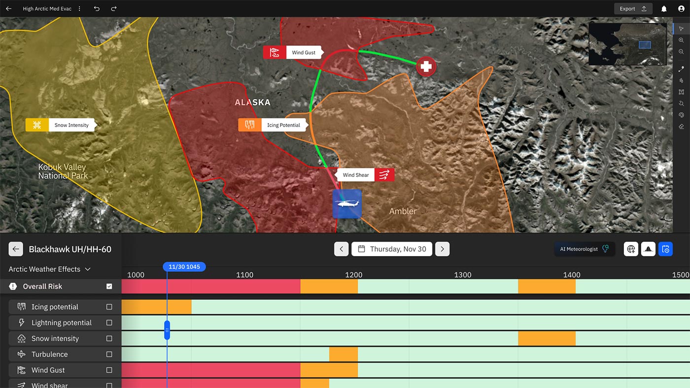
Task: Click the 11/30 1045 timeline marker
Action: [184, 267]
